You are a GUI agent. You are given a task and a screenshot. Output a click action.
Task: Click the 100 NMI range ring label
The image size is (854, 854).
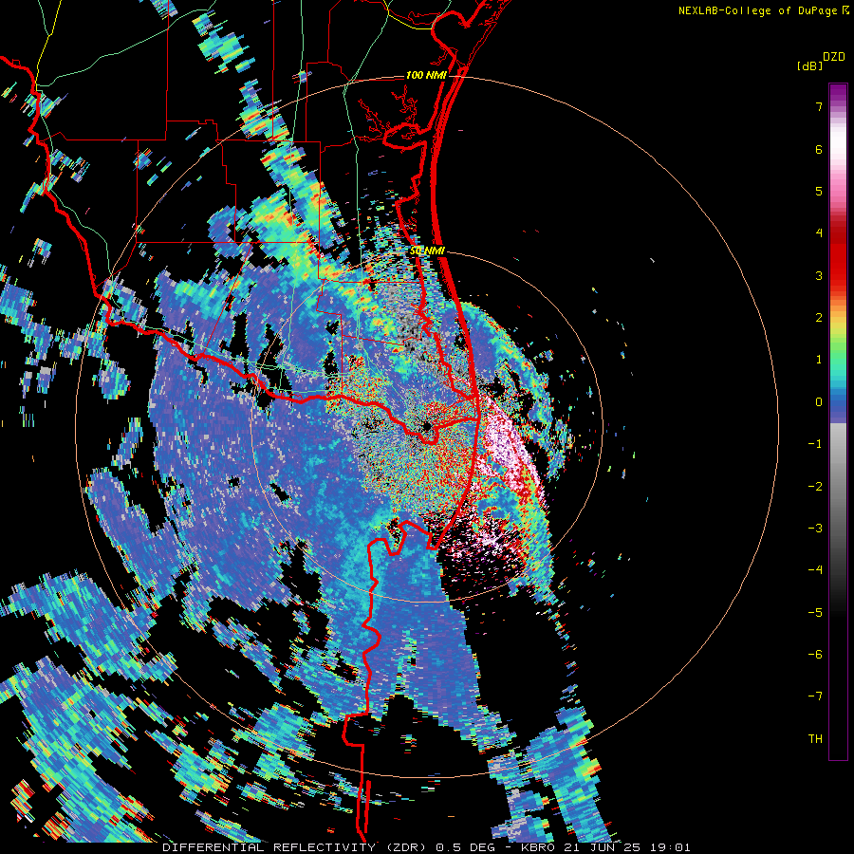click(x=426, y=75)
